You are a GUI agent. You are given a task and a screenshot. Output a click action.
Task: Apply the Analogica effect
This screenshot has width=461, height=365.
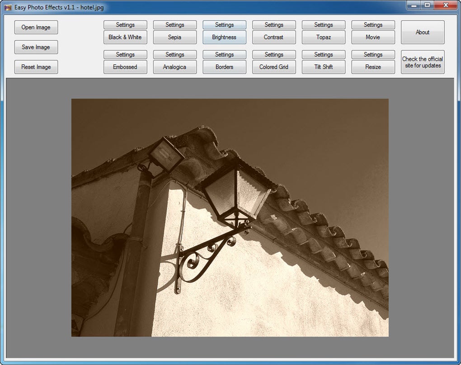coord(175,67)
